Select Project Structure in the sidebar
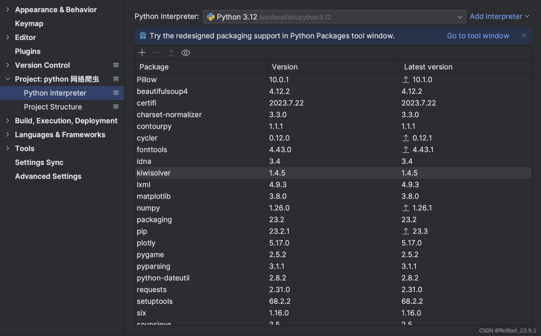This screenshot has height=336, width=541. 62,107
